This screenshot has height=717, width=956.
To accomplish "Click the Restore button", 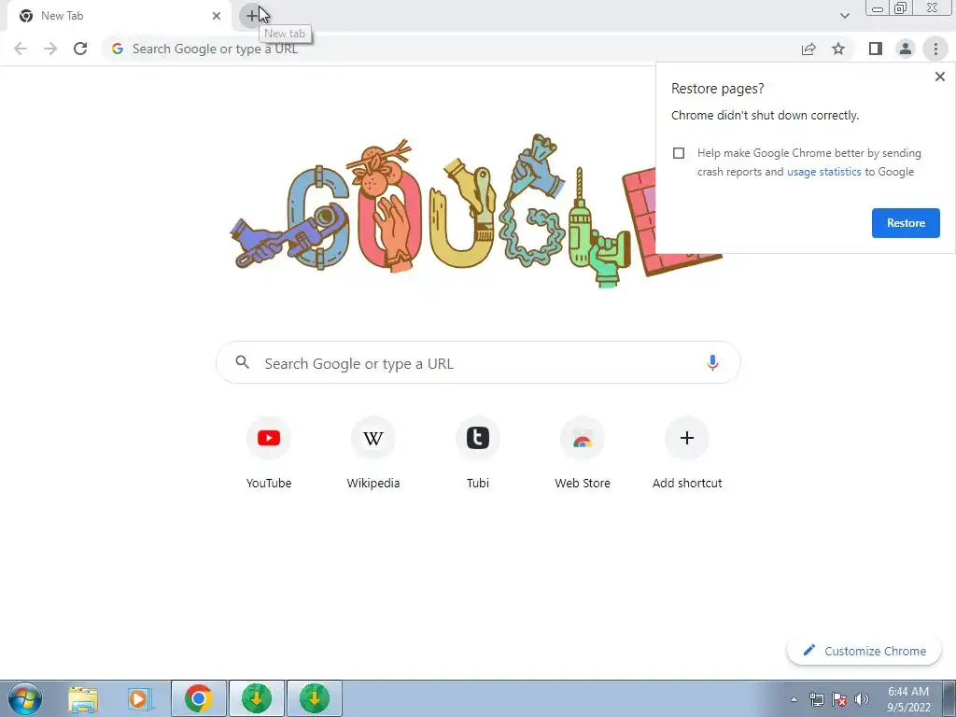I will pyautogui.click(x=906, y=223).
